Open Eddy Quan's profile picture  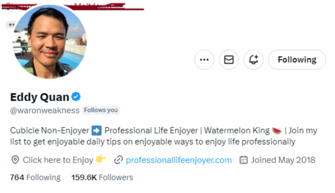pos(49,42)
